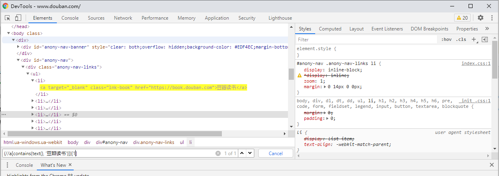This screenshot has height=176, width=499.
Task: Open the Security panel
Action: coord(247,18)
